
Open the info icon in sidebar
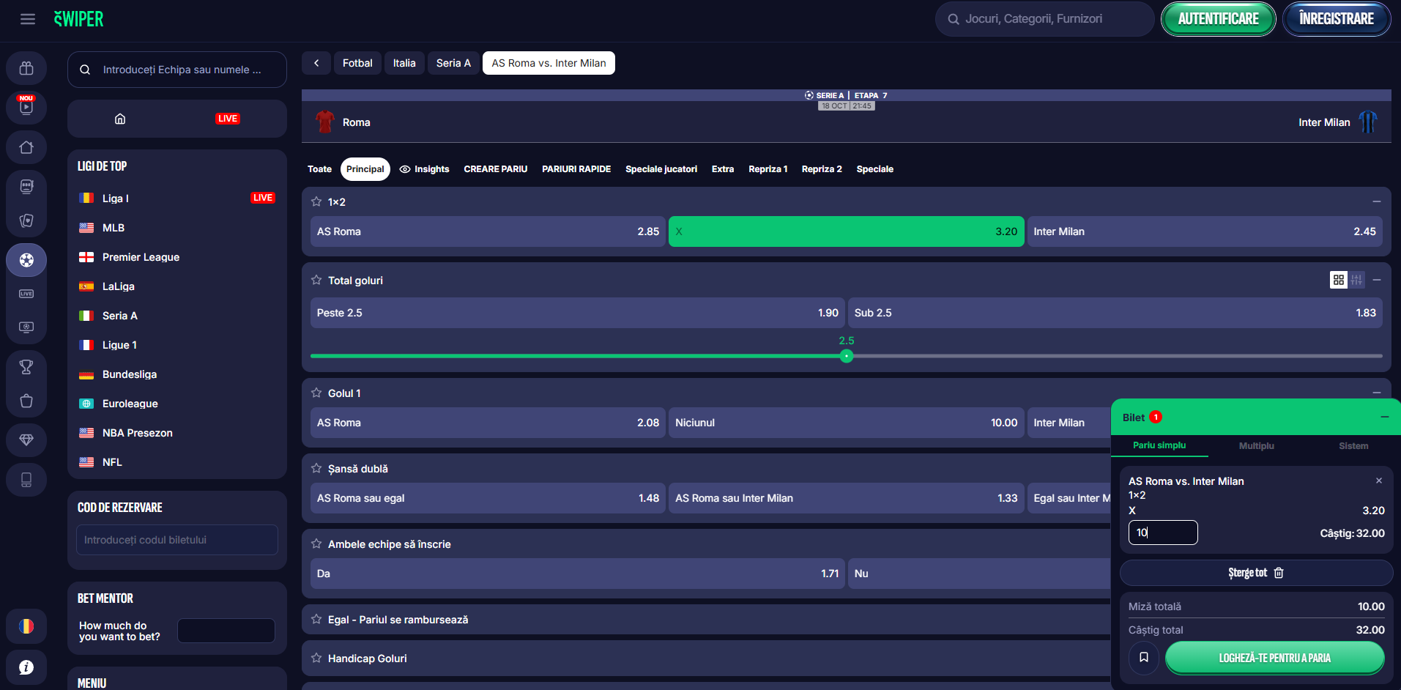coord(26,667)
